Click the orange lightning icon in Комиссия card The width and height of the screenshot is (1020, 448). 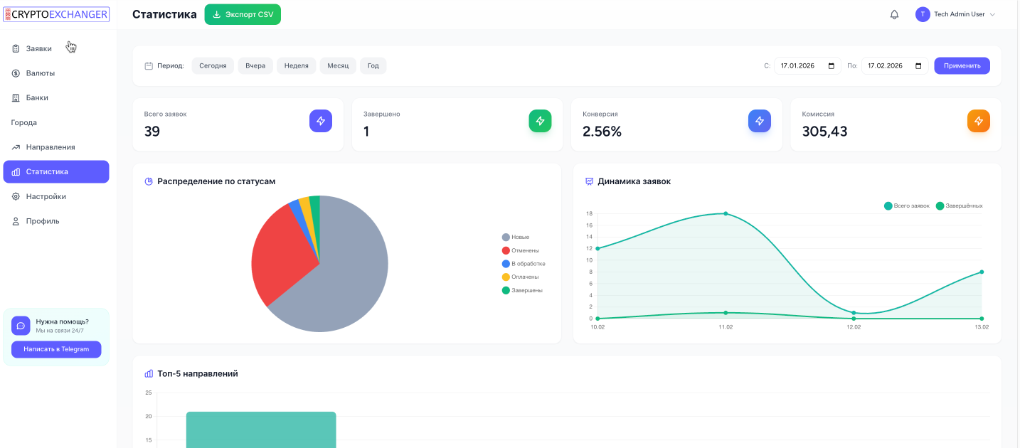coord(978,121)
